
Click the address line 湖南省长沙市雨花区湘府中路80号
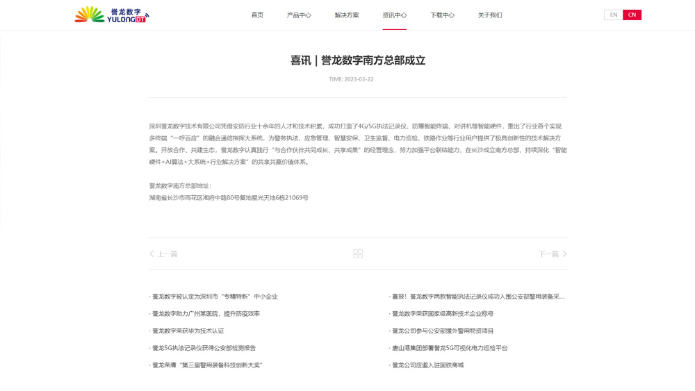click(x=229, y=197)
